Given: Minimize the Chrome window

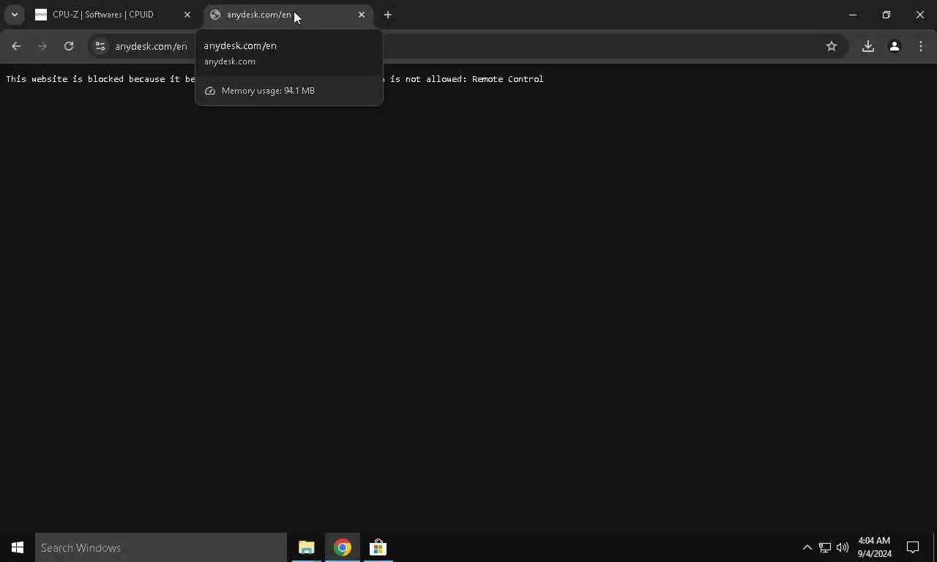Looking at the screenshot, I should (x=853, y=15).
